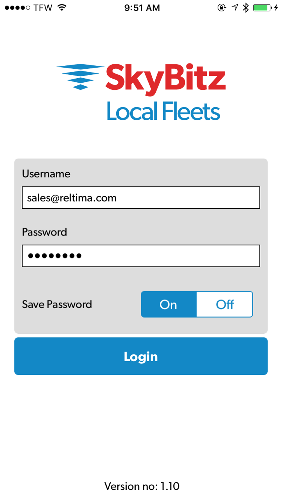Tap the location services arrow icon
Screen dimensions: 282x501
(235, 8)
